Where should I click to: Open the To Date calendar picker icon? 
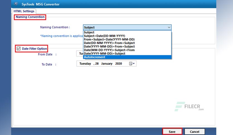pyautogui.click(x=132, y=64)
